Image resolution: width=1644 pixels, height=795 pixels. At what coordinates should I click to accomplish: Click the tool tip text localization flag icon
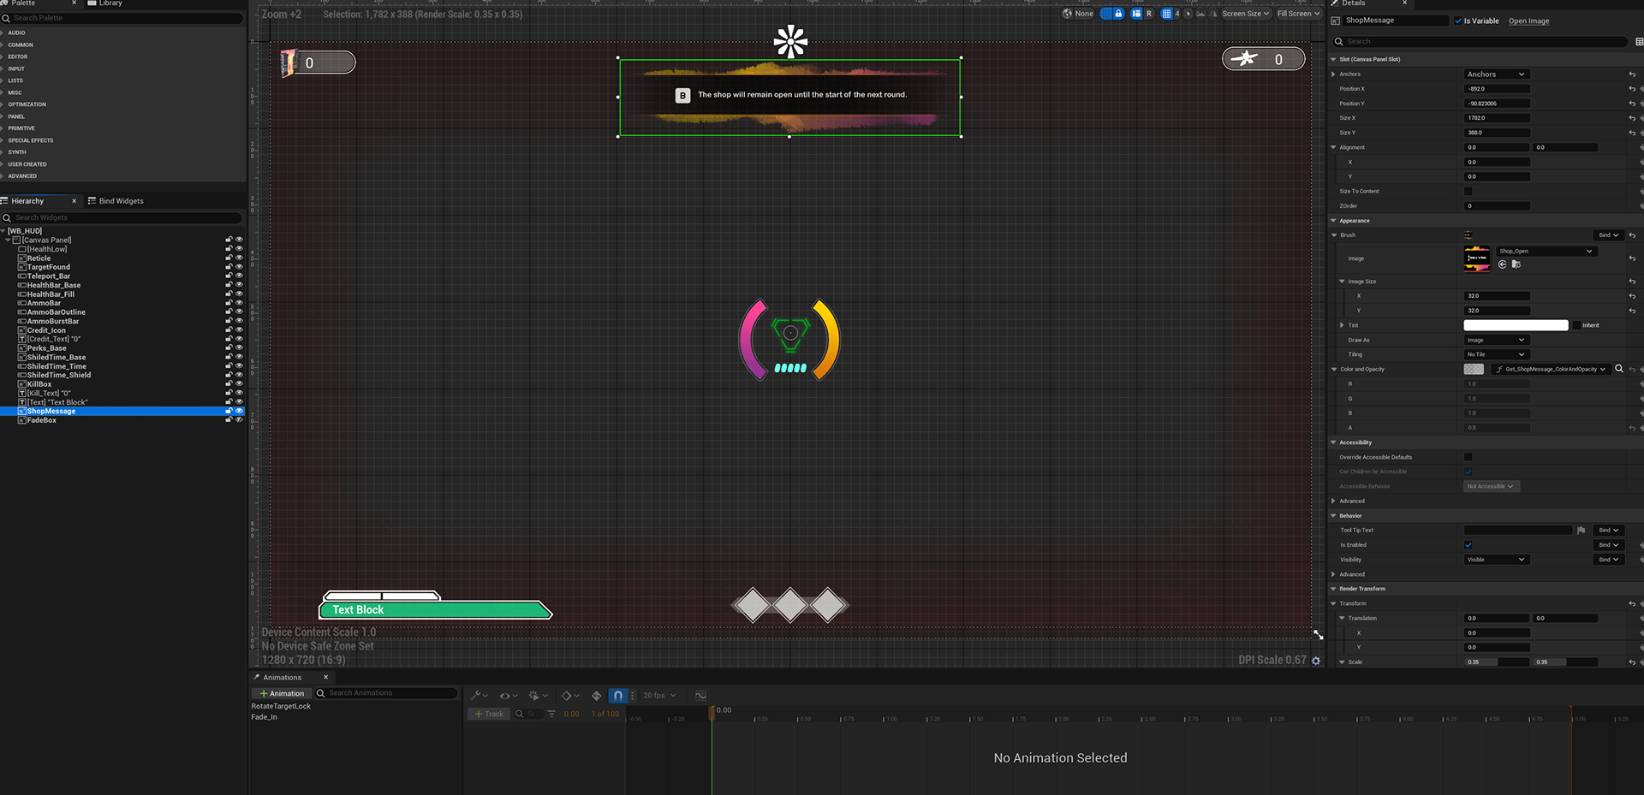coord(1581,531)
